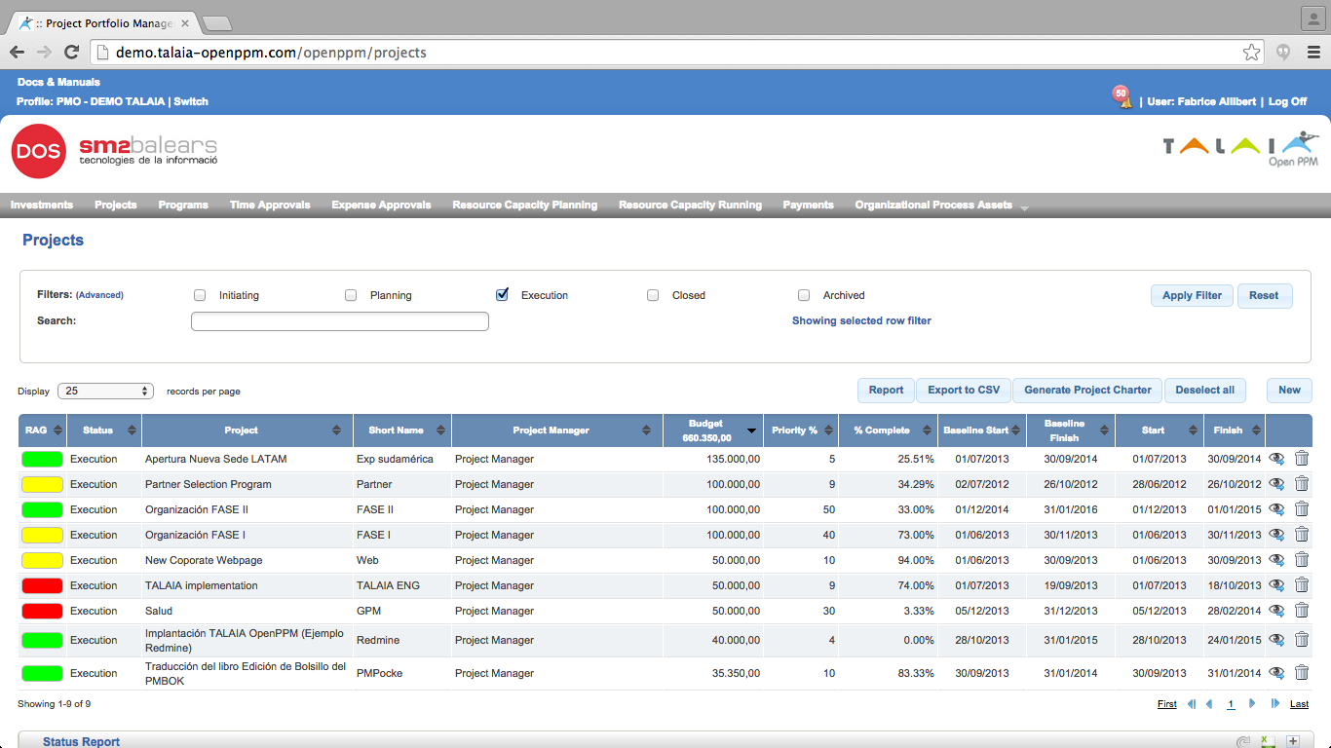Screen dimensions: 1331x748
Task: Open the eye icon for Salud project
Action: [1276, 610]
